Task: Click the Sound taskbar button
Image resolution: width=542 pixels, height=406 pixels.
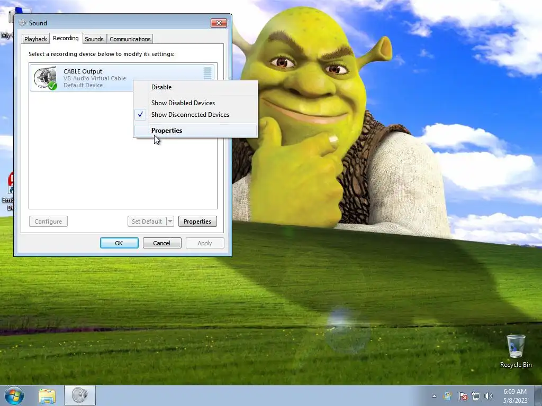Action: [80, 395]
